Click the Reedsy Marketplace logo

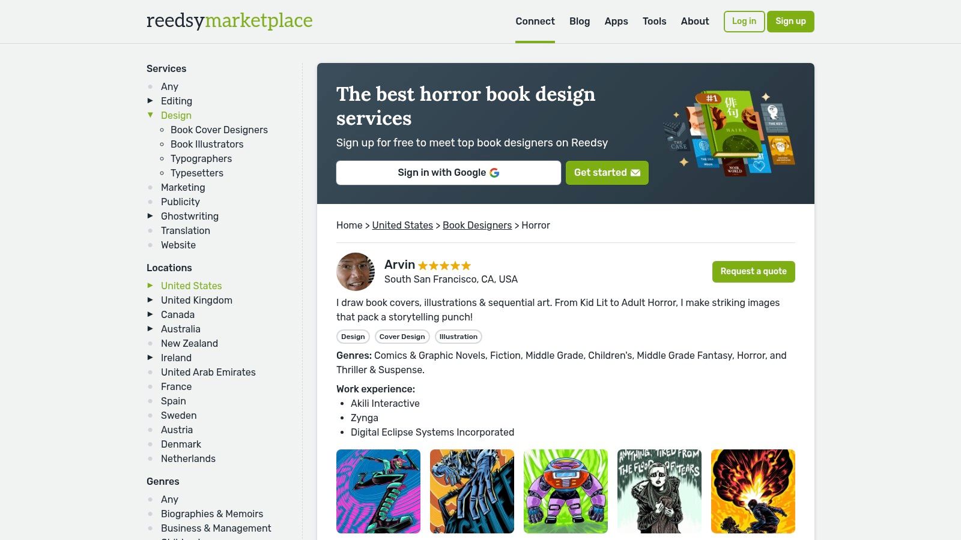coord(229,20)
